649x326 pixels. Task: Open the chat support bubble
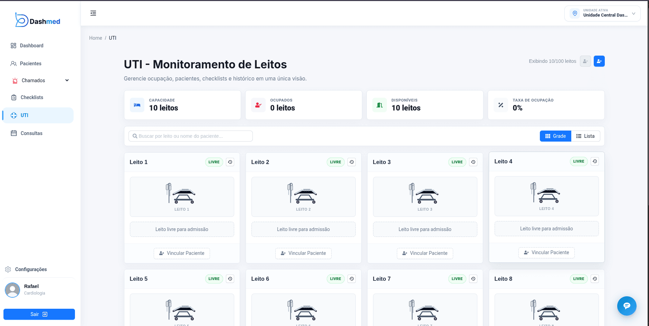click(x=627, y=306)
